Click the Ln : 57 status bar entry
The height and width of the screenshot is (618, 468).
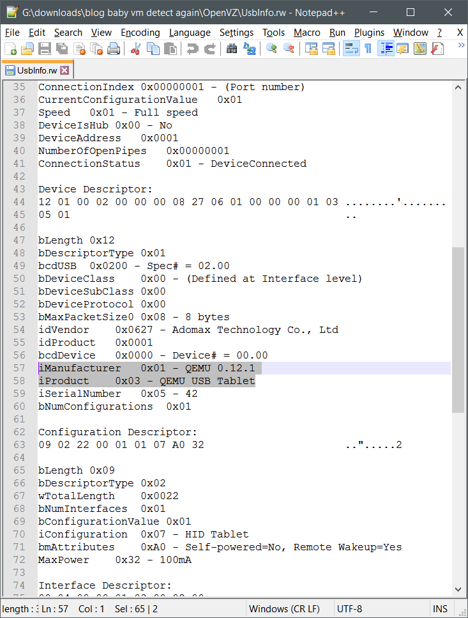(55, 609)
